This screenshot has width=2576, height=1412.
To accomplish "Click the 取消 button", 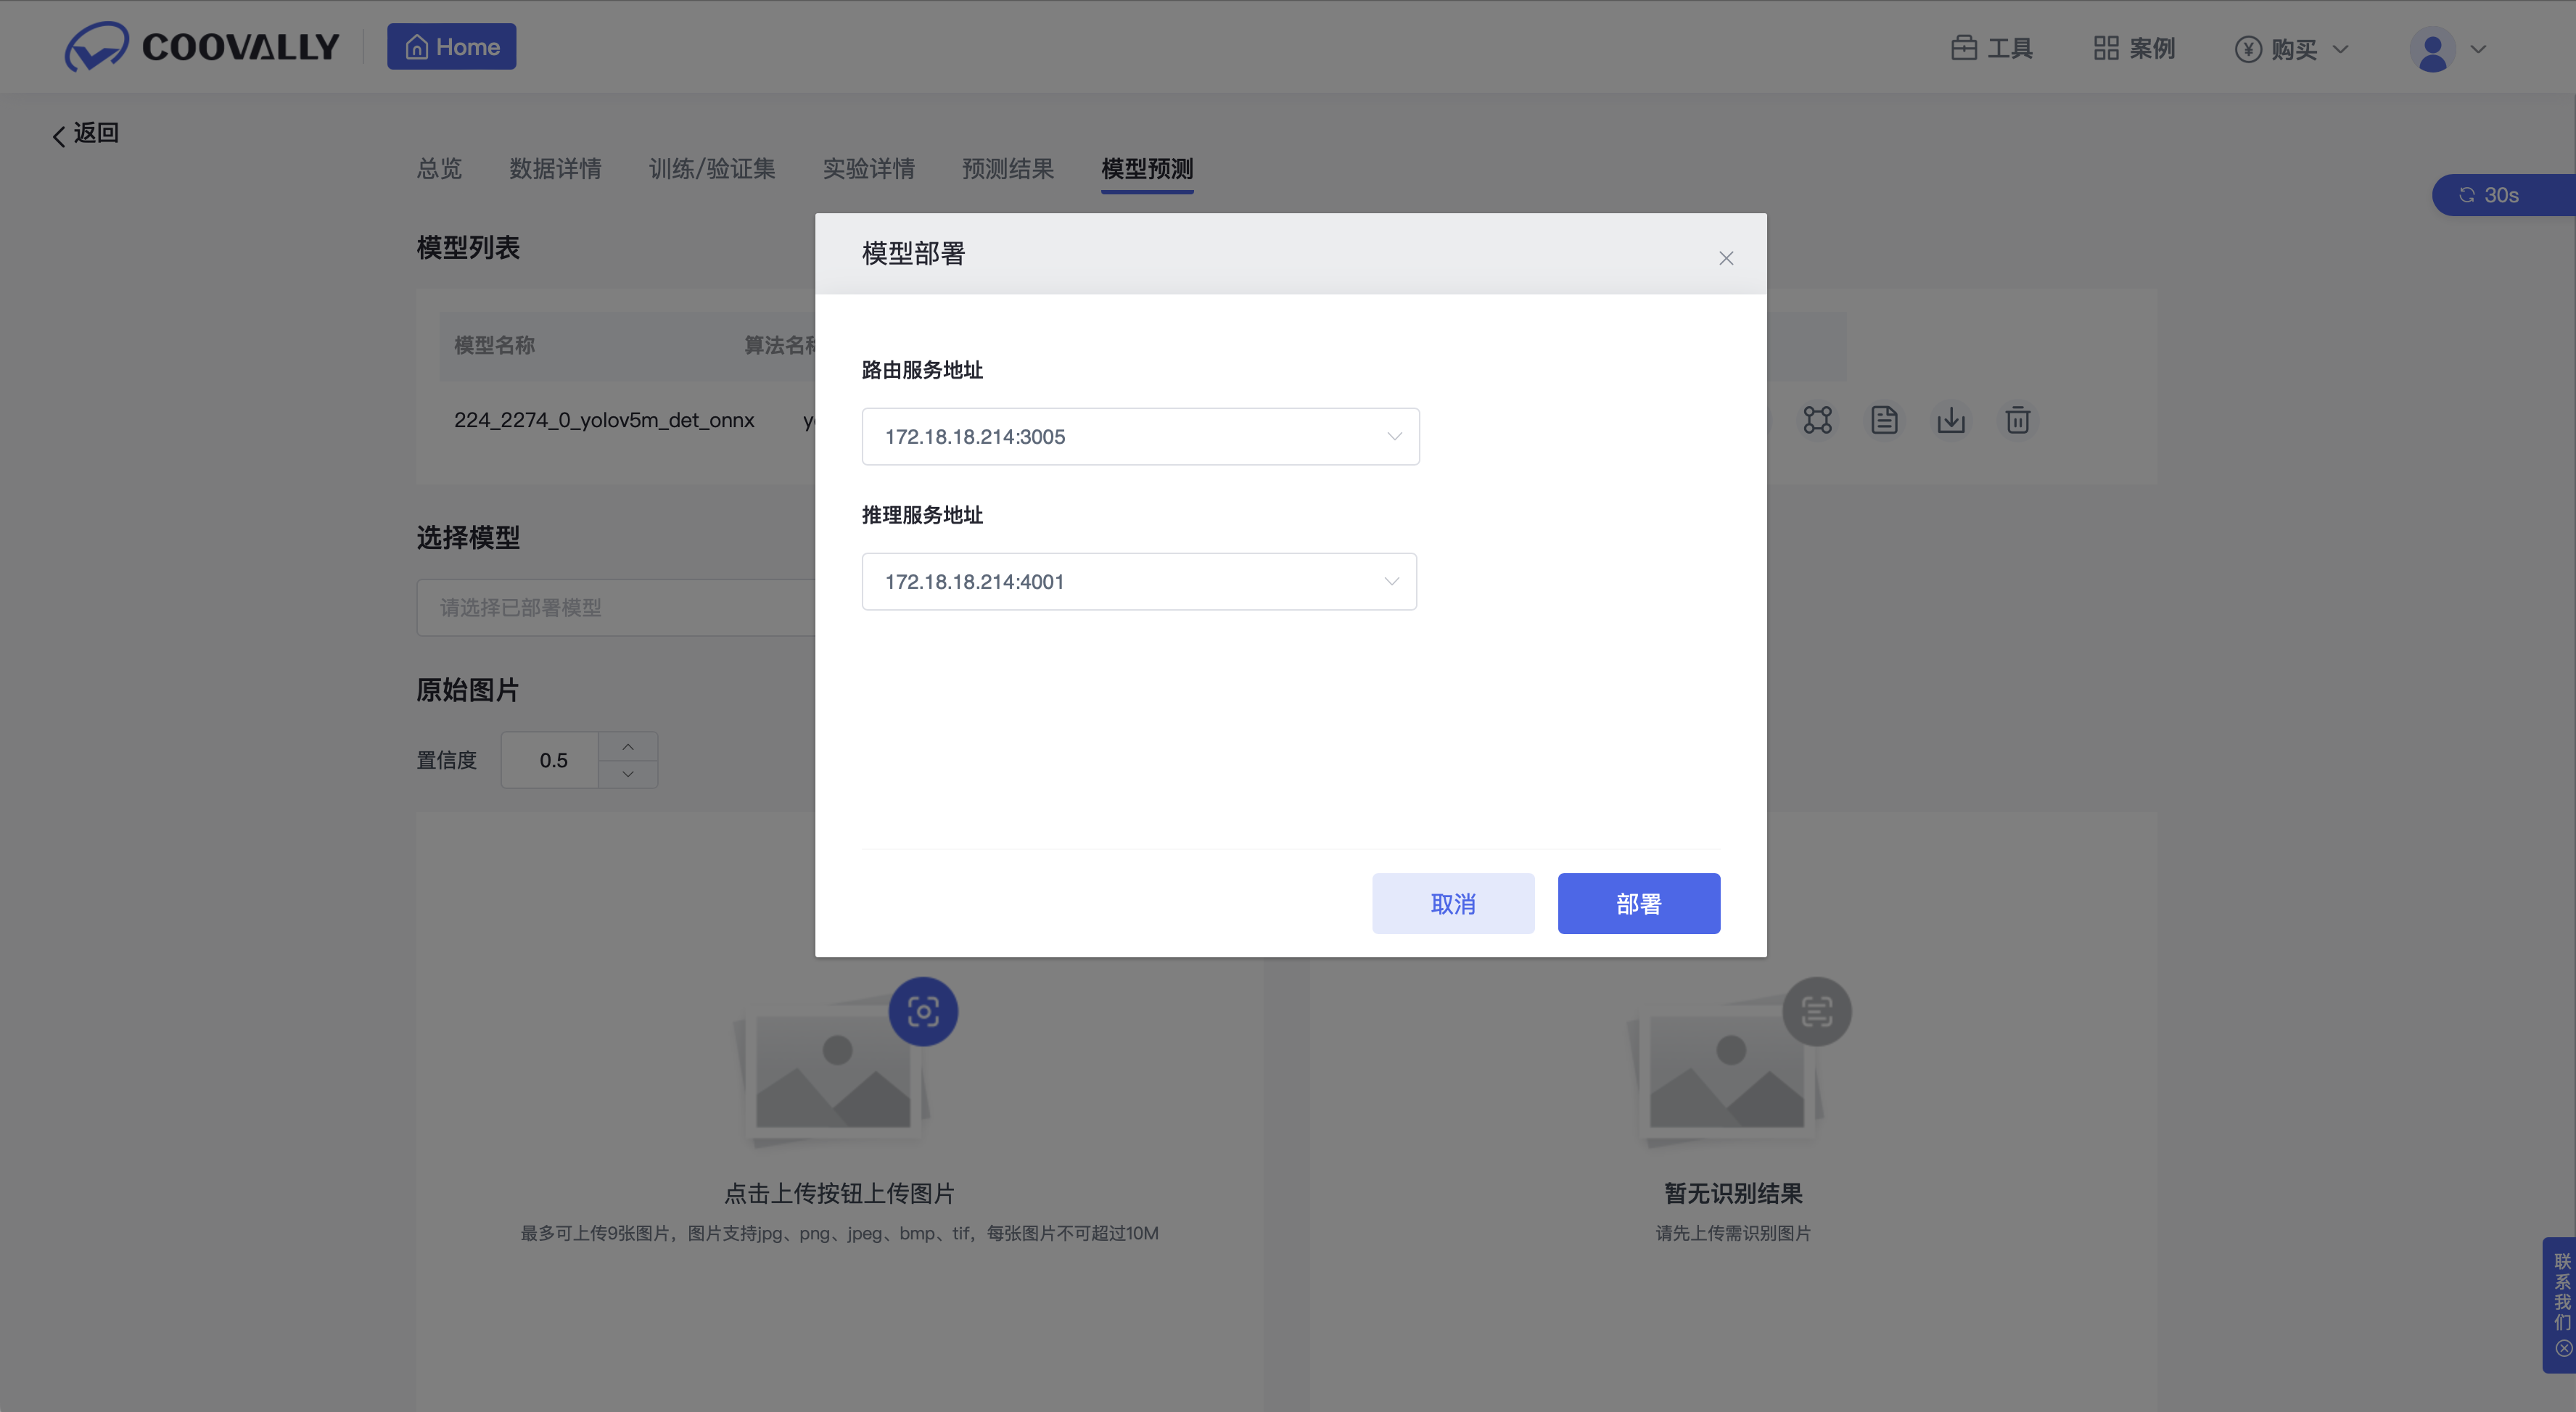I will [1452, 903].
